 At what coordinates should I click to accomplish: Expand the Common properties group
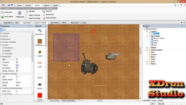1,34
